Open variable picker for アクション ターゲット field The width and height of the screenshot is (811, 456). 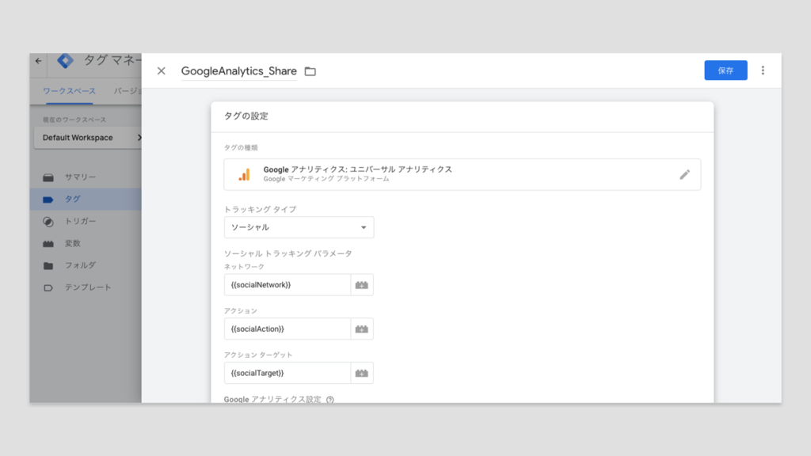pos(362,374)
